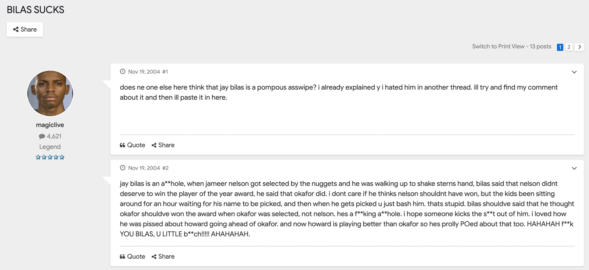Click the post count bubble icon 4,621
Image resolution: width=589 pixels, height=270 pixels.
[42, 136]
